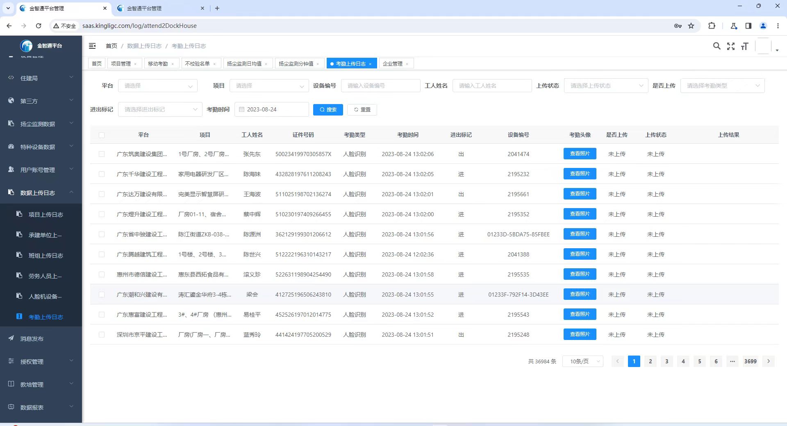This screenshot has height=426, width=787.
Task: Click the 考勤时间 date field 2023-08-24
Action: (271, 109)
